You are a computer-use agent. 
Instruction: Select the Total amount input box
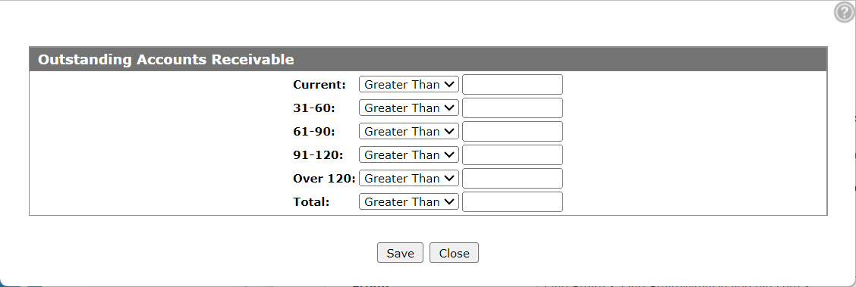512,201
